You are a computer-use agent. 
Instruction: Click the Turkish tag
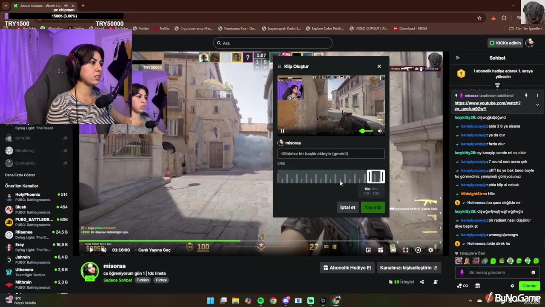click(143, 280)
